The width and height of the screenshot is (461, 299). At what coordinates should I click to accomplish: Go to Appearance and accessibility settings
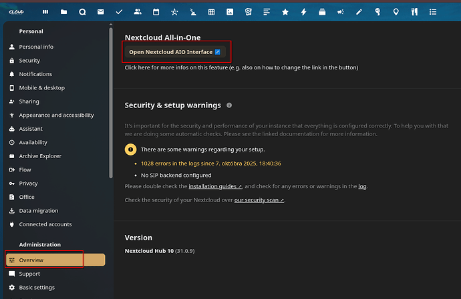pos(56,115)
